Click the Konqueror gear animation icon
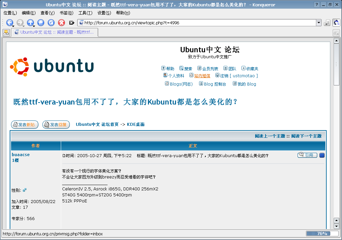 [x=336, y=22]
